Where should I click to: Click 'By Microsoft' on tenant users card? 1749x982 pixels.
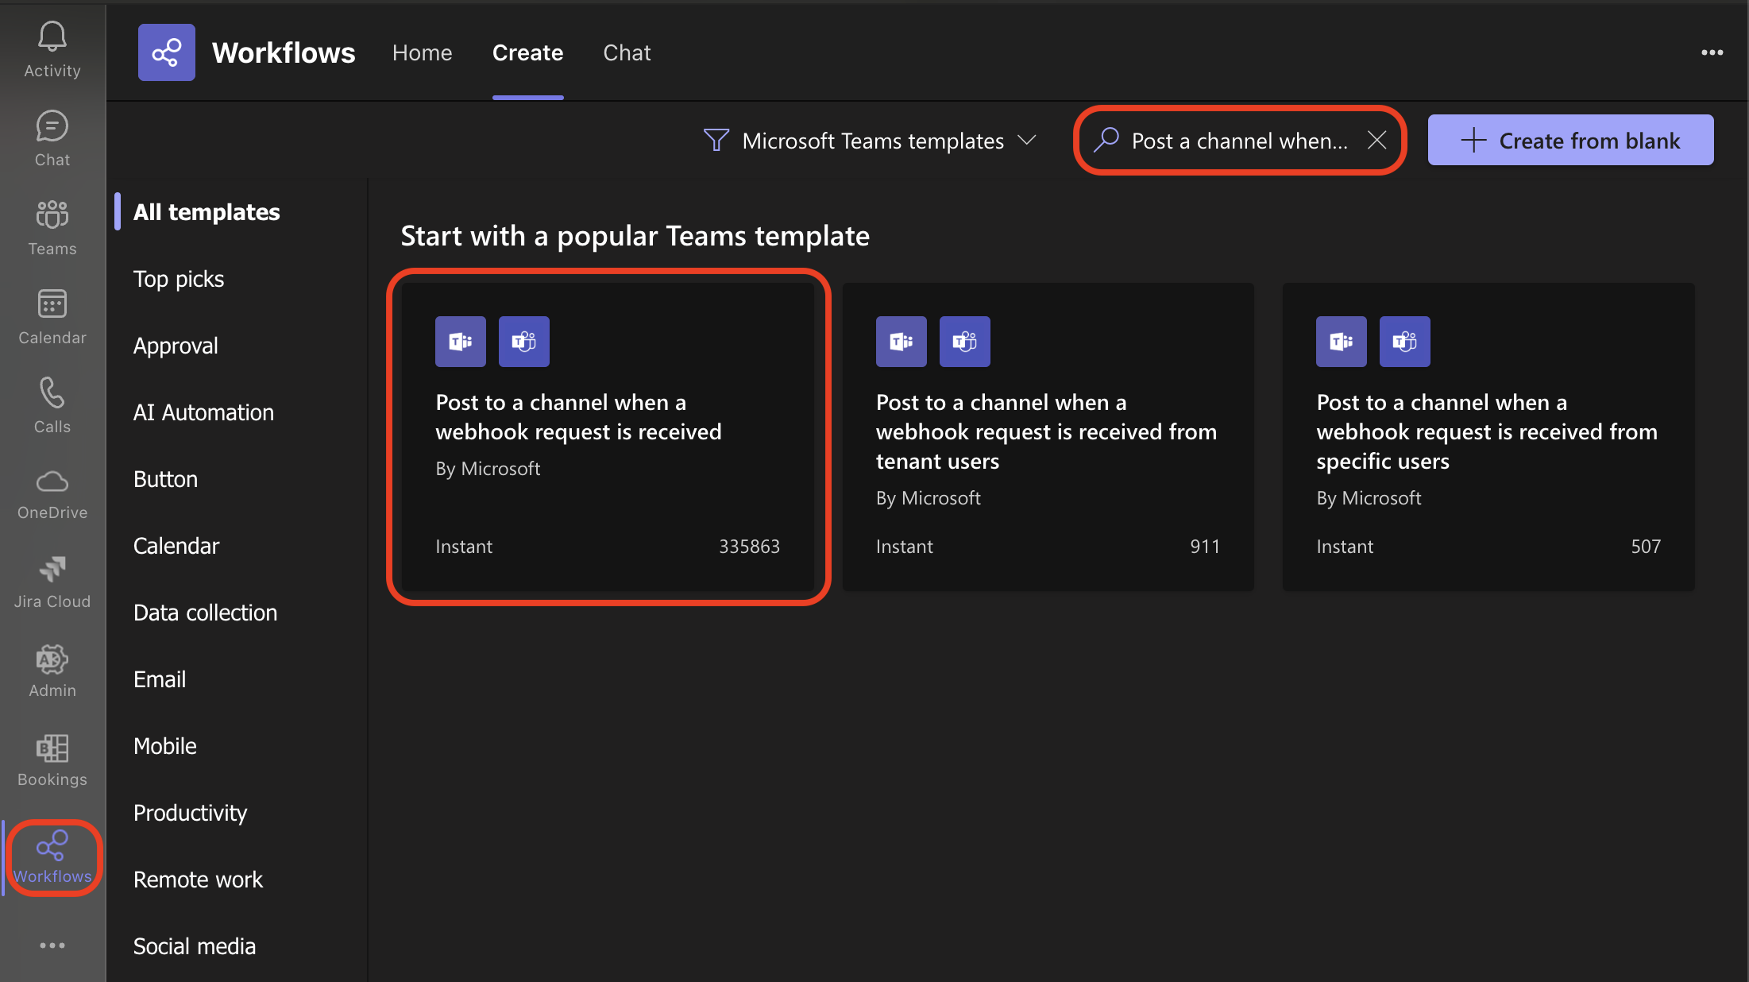tap(929, 498)
